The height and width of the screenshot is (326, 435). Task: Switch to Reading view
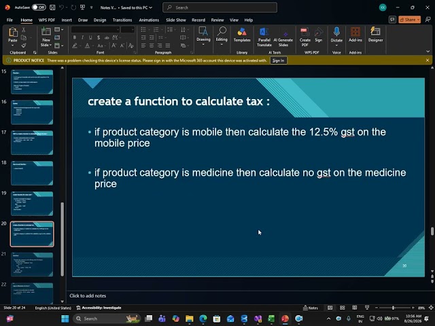[x=355, y=308]
